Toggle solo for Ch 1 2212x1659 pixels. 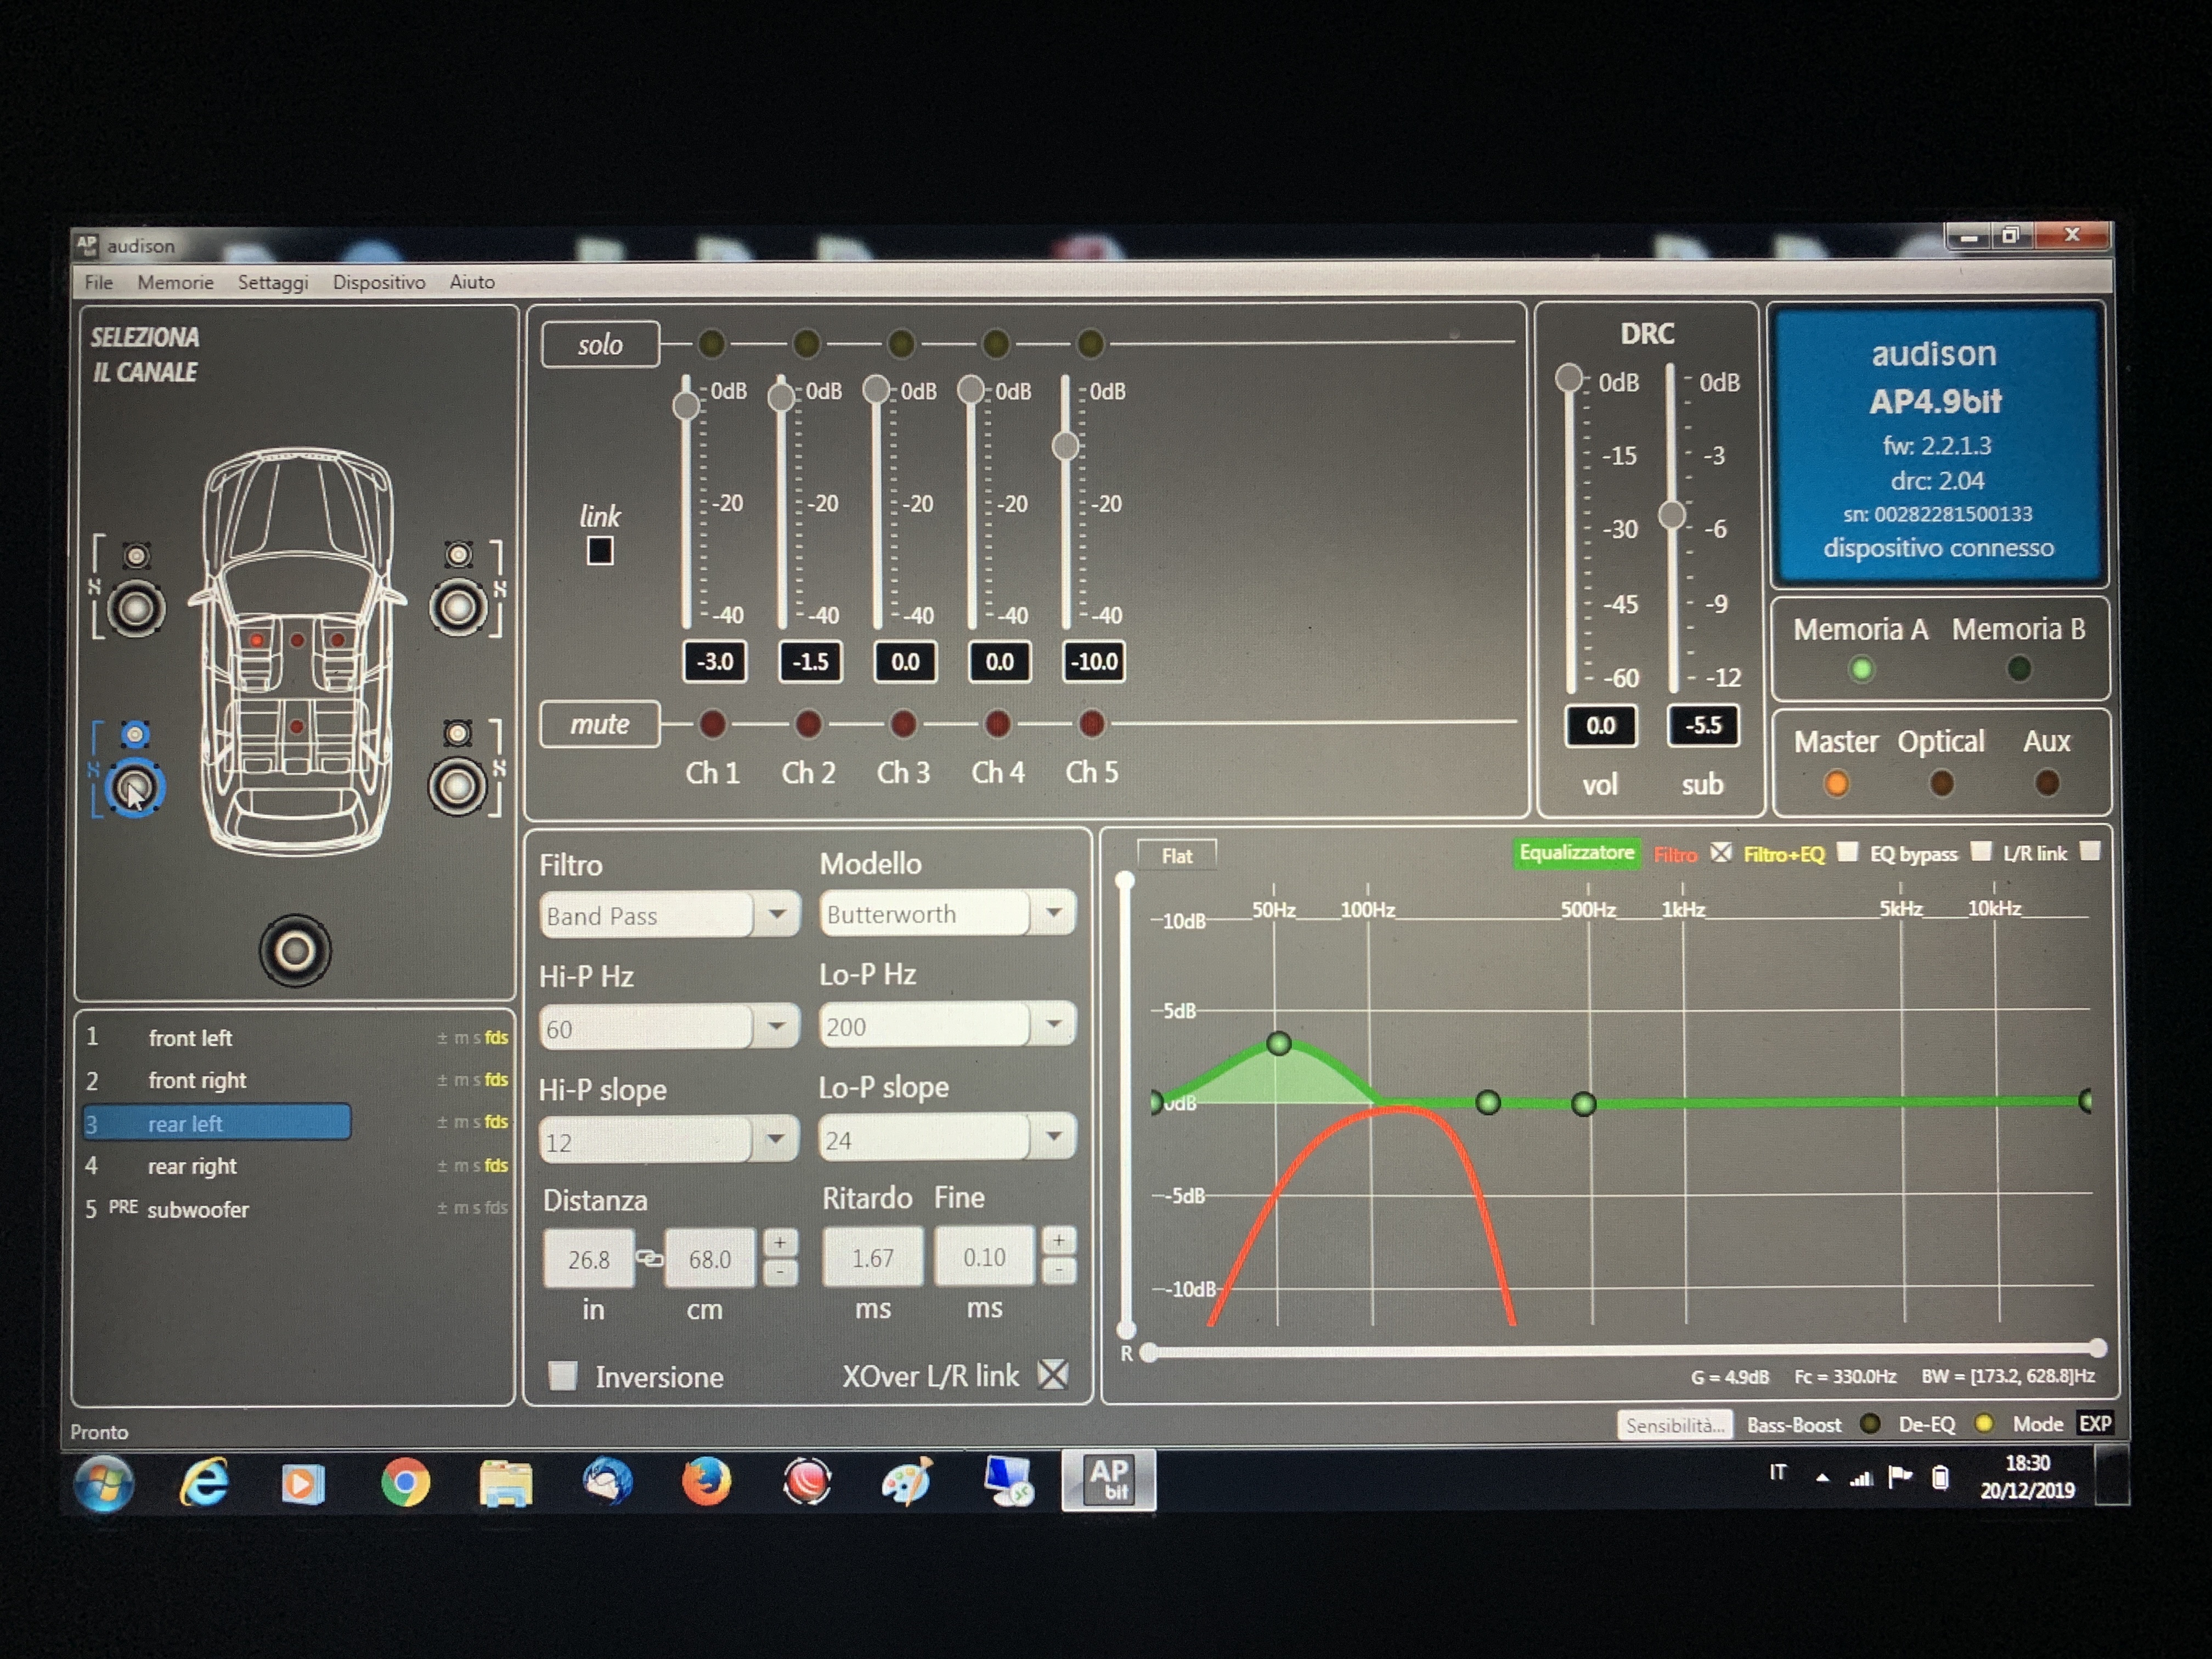coord(711,343)
